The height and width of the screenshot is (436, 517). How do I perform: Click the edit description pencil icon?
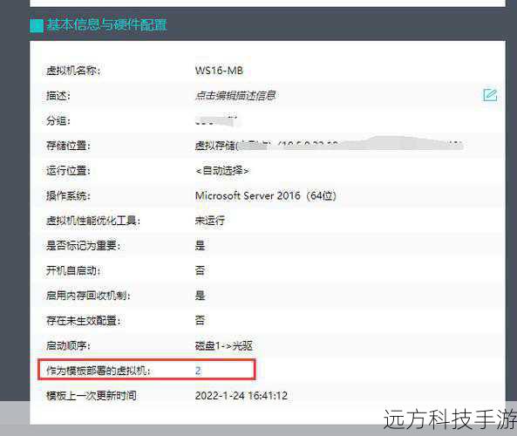[490, 95]
